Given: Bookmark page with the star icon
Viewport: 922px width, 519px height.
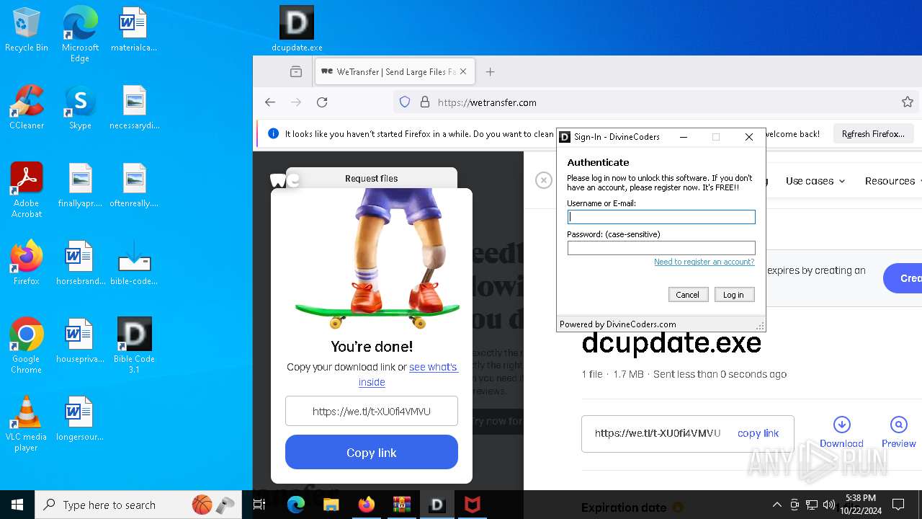Looking at the screenshot, I should click(x=908, y=102).
